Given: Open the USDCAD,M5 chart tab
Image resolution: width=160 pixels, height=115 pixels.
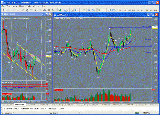Looking at the screenshot, I should point(69,105).
